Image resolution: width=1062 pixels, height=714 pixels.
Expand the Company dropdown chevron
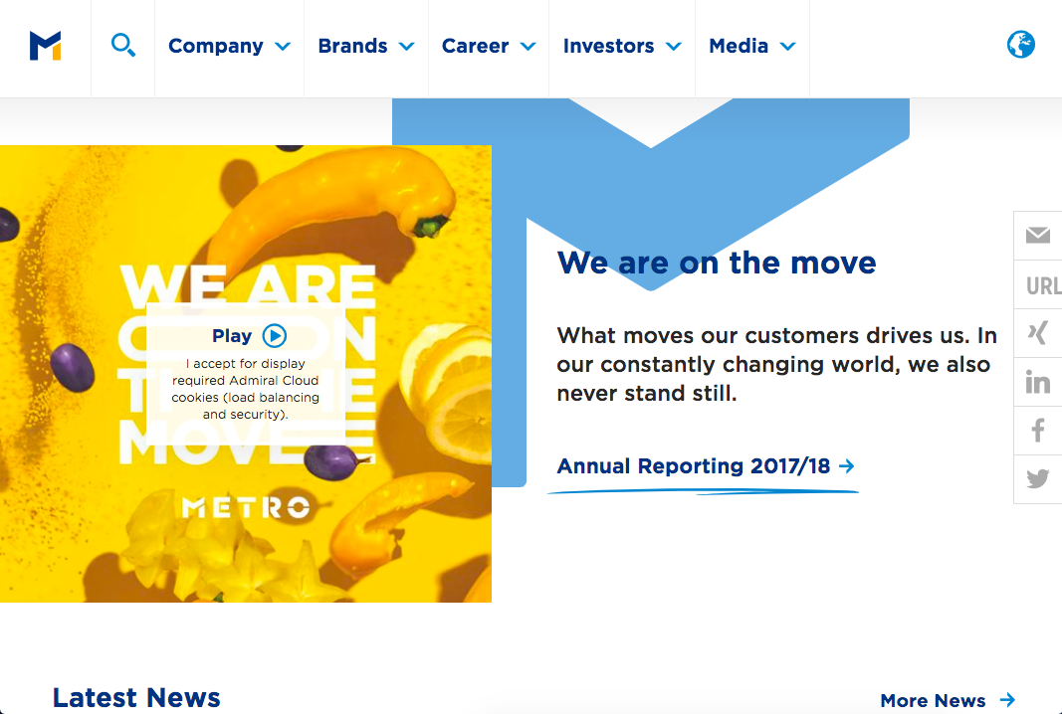[283, 47]
